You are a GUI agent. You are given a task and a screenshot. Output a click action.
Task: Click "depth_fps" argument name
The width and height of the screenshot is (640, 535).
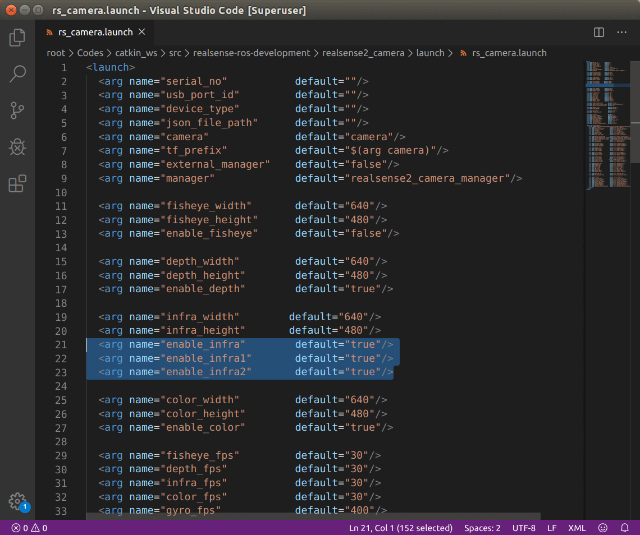[194, 469]
